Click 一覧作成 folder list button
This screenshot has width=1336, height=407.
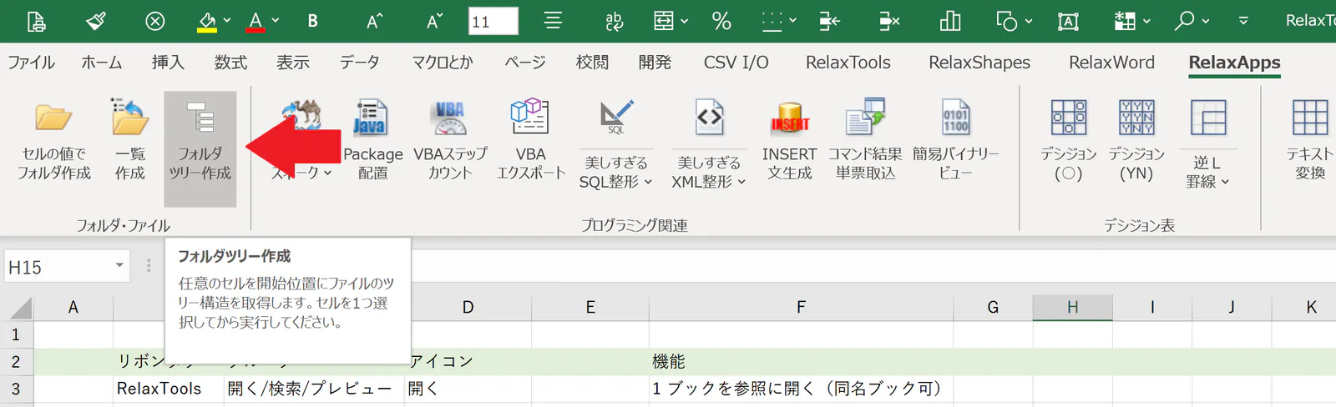click(x=130, y=140)
